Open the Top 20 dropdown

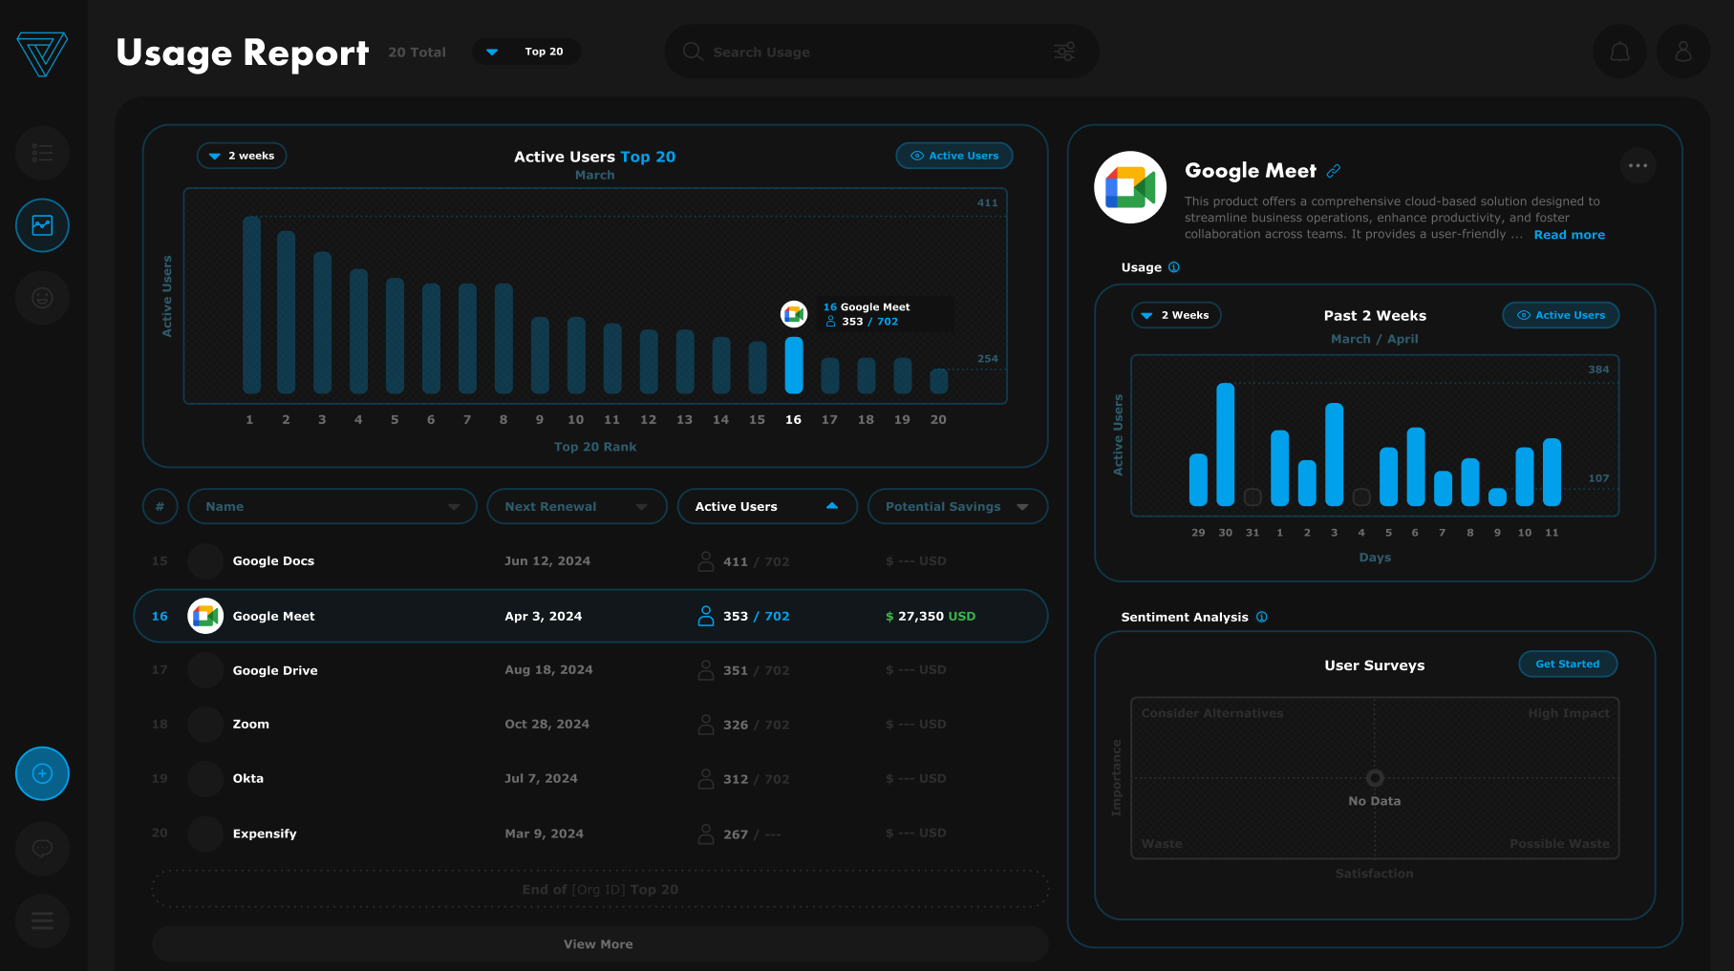point(526,52)
